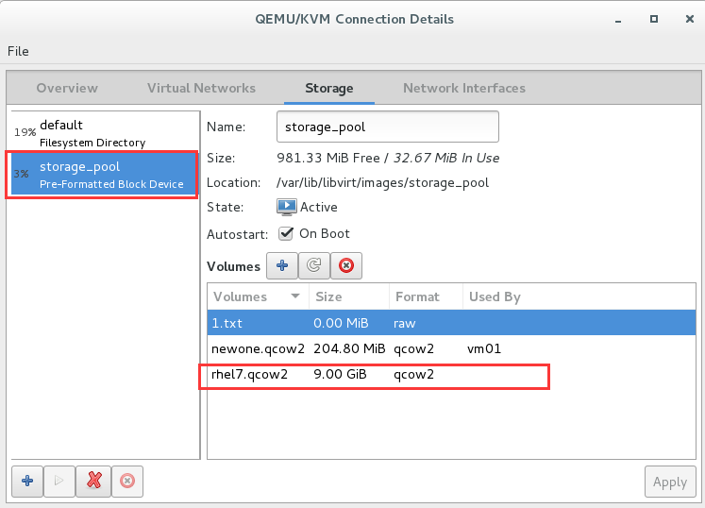Click the Used By column header

[579, 296]
